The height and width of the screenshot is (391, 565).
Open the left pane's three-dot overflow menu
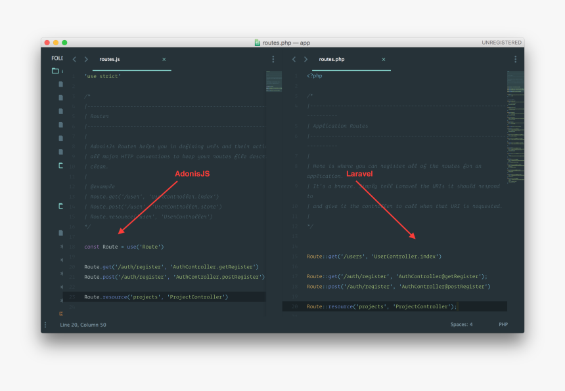pyautogui.click(x=273, y=59)
